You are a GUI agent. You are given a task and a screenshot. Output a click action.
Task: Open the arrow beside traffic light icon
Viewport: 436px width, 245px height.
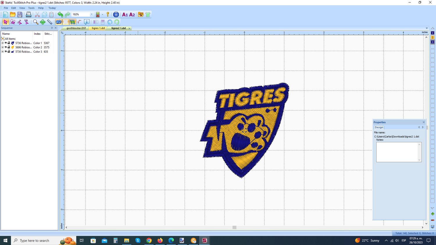point(103,15)
